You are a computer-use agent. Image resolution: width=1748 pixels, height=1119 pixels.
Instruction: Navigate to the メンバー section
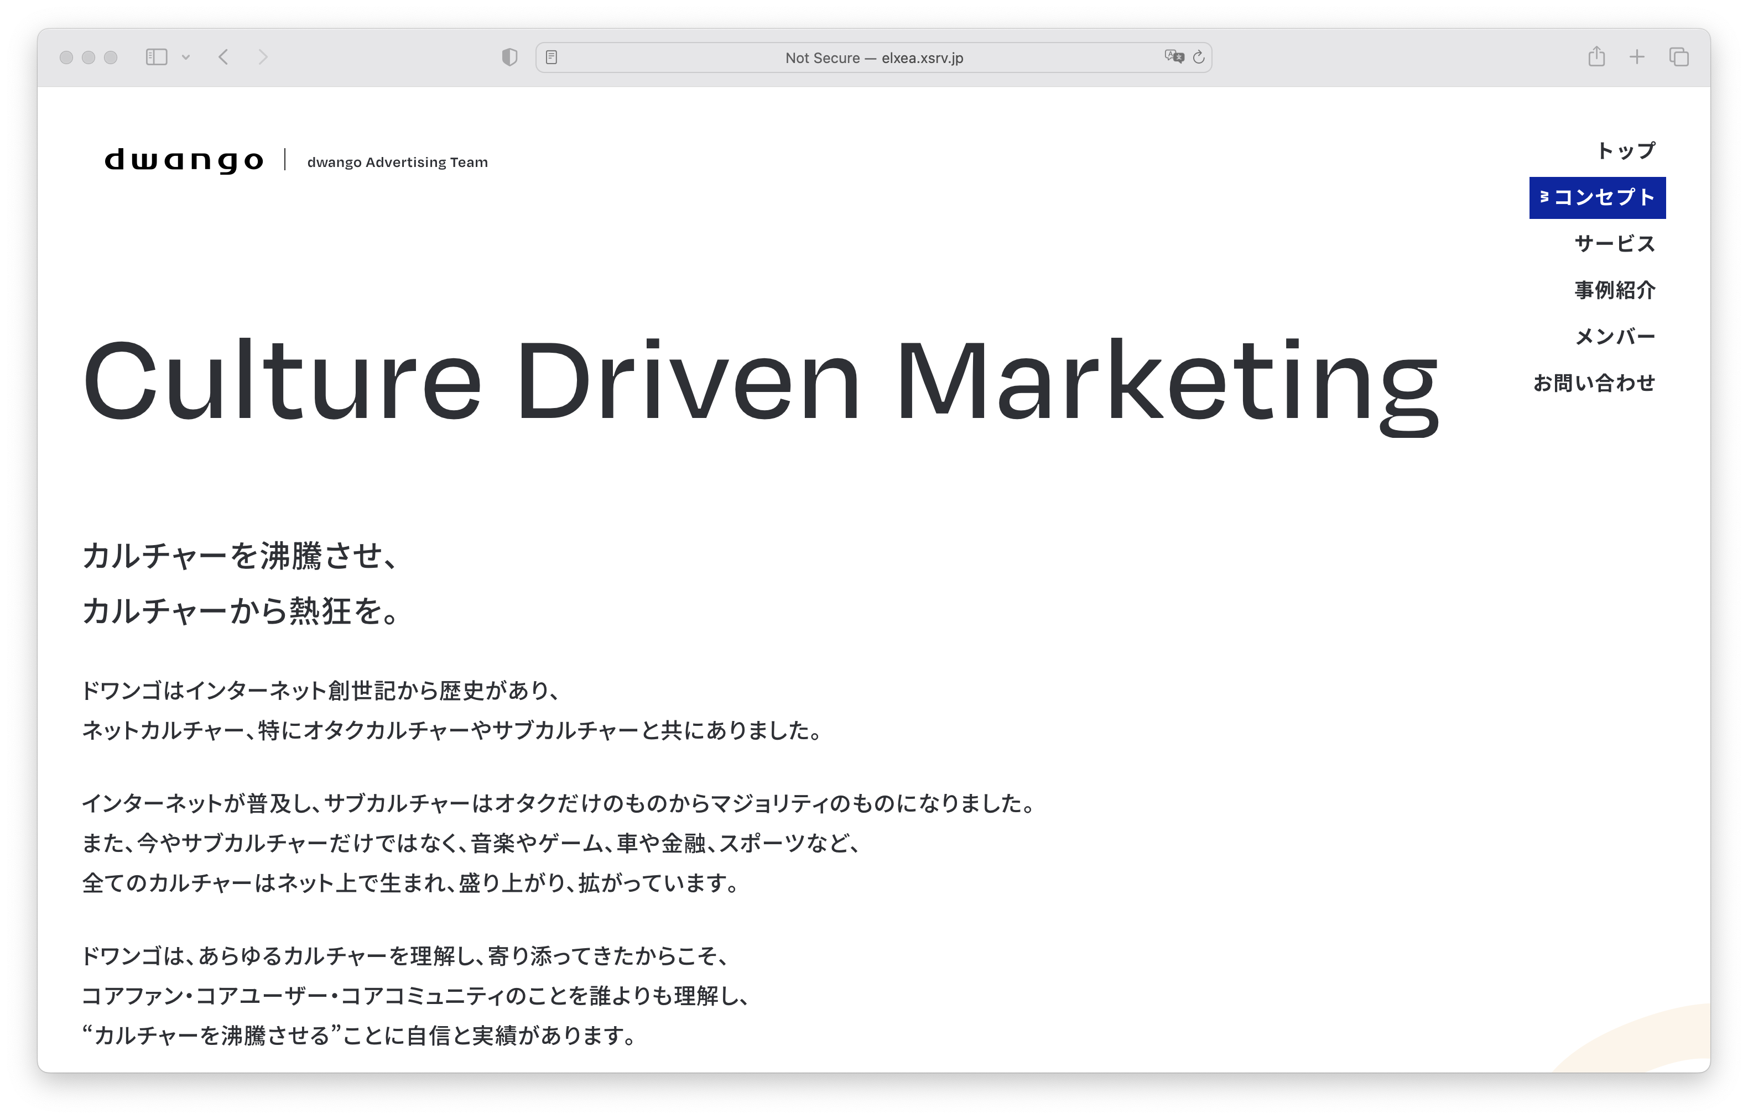point(1614,337)
